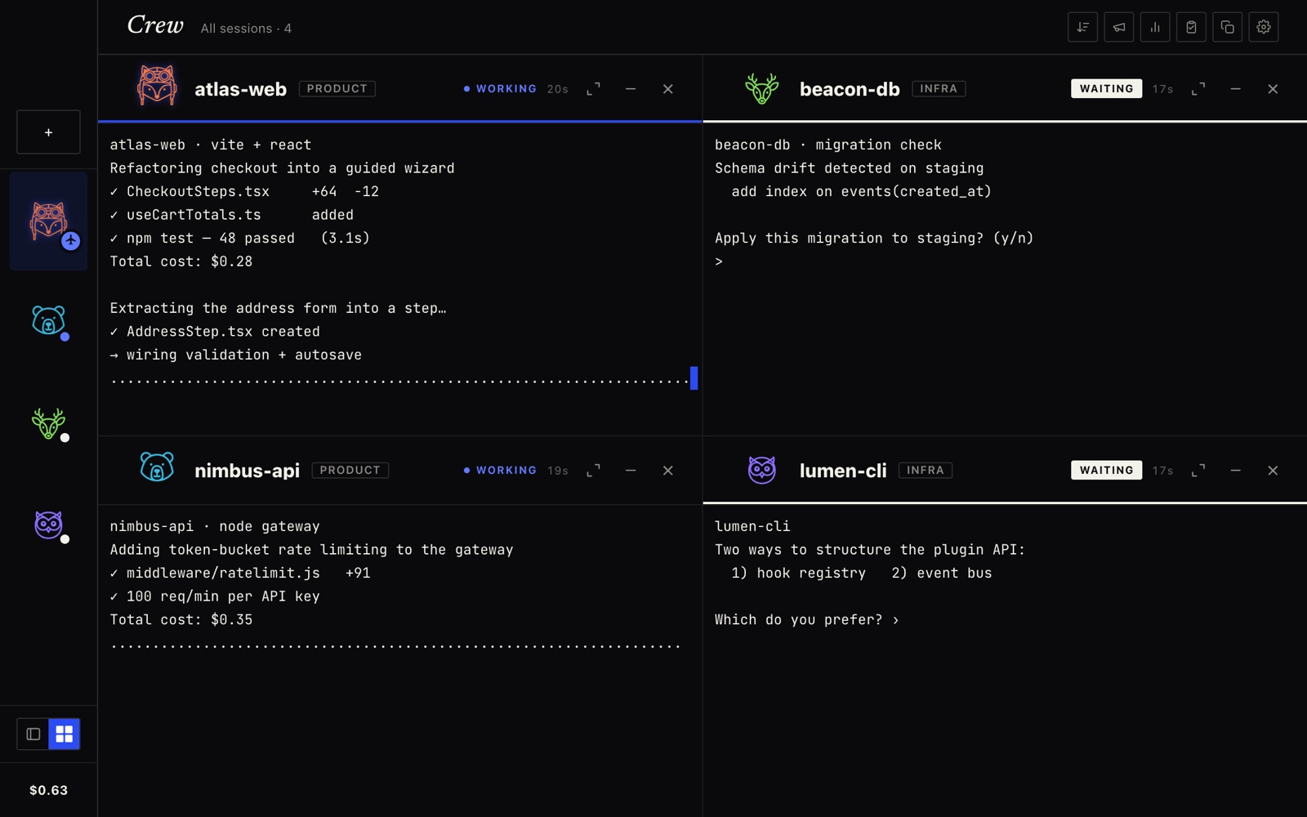Open the bar chart statistics icon
The height and width of the screenshot is (817, 1307).
(x=1155, y=27)
